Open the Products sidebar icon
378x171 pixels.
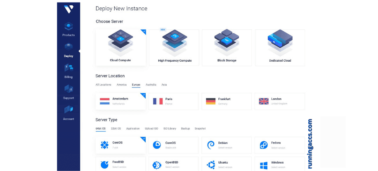[69, 26]
